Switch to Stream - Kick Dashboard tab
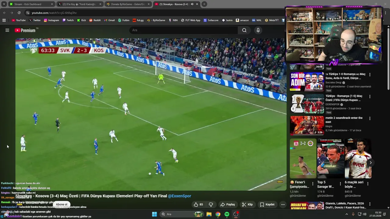 point(31,4)
